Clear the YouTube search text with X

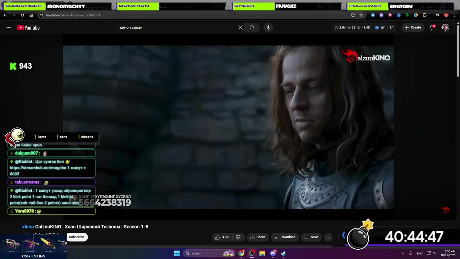240,28
